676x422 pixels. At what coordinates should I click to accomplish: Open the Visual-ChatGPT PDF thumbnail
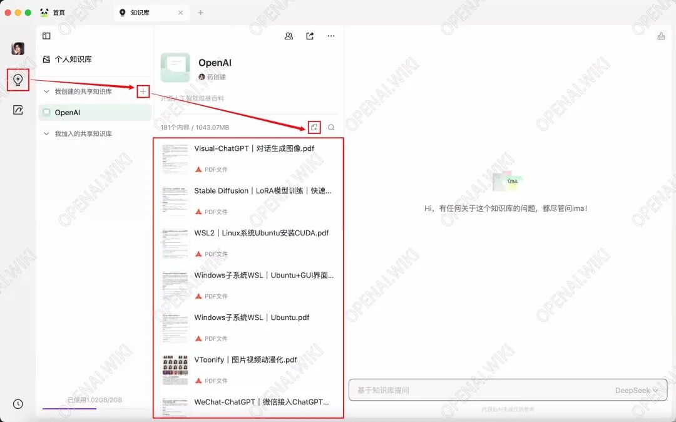coord(175,158)
